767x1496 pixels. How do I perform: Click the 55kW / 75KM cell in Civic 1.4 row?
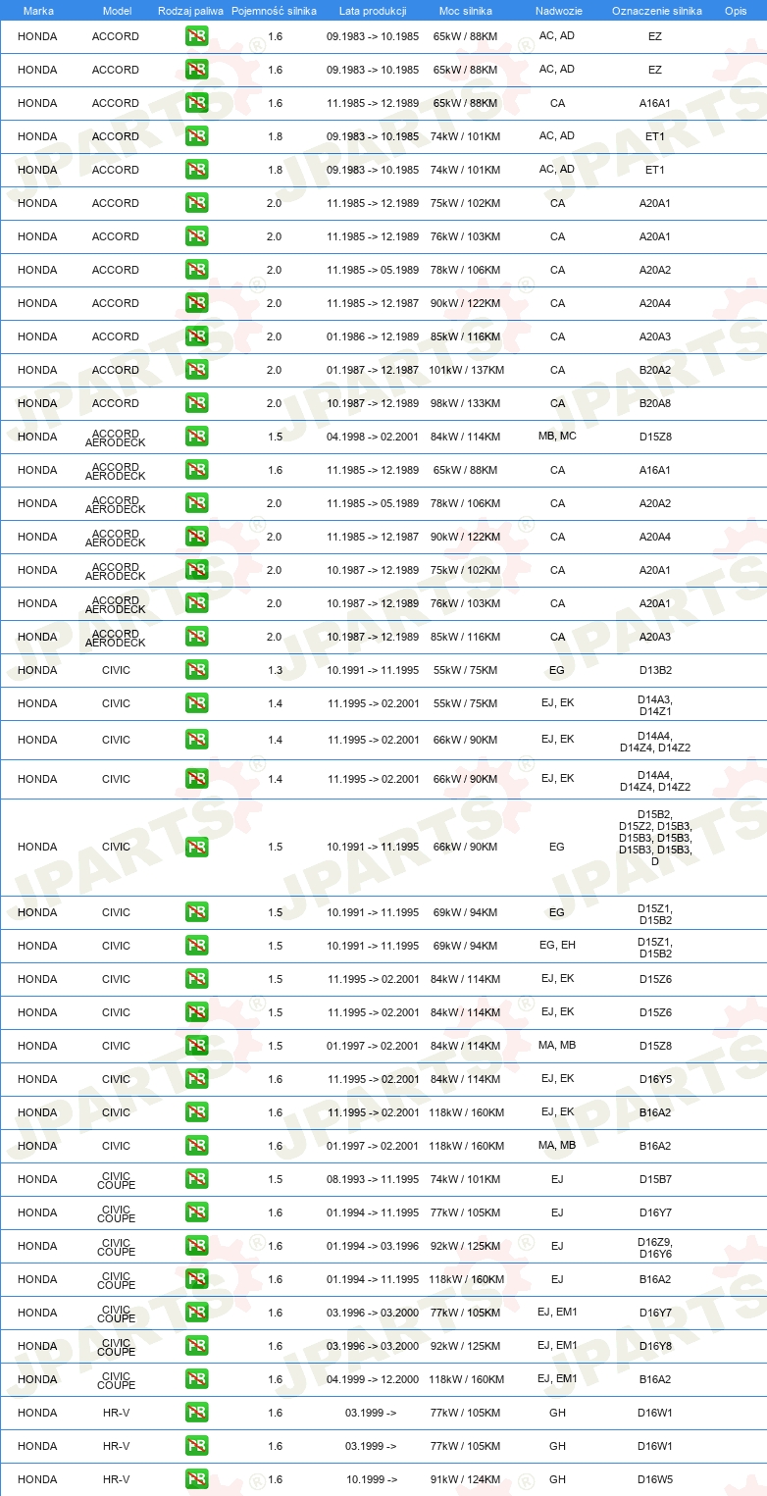pos(466,703)
